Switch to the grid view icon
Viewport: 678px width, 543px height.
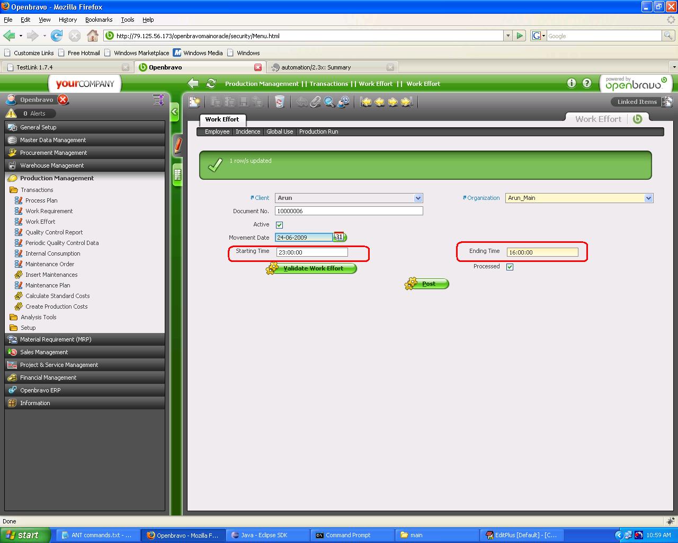coord(177,175)
